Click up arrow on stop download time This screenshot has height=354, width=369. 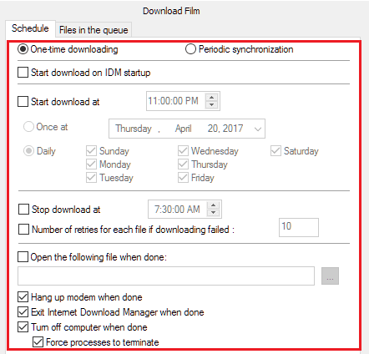(x=213, y=205)
